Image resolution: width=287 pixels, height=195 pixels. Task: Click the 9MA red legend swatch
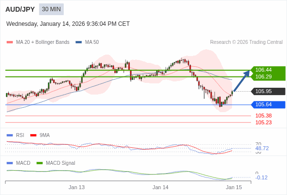click(33, 136)
